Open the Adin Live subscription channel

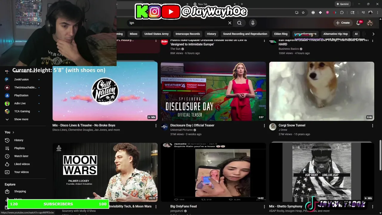tap(20, 103)
